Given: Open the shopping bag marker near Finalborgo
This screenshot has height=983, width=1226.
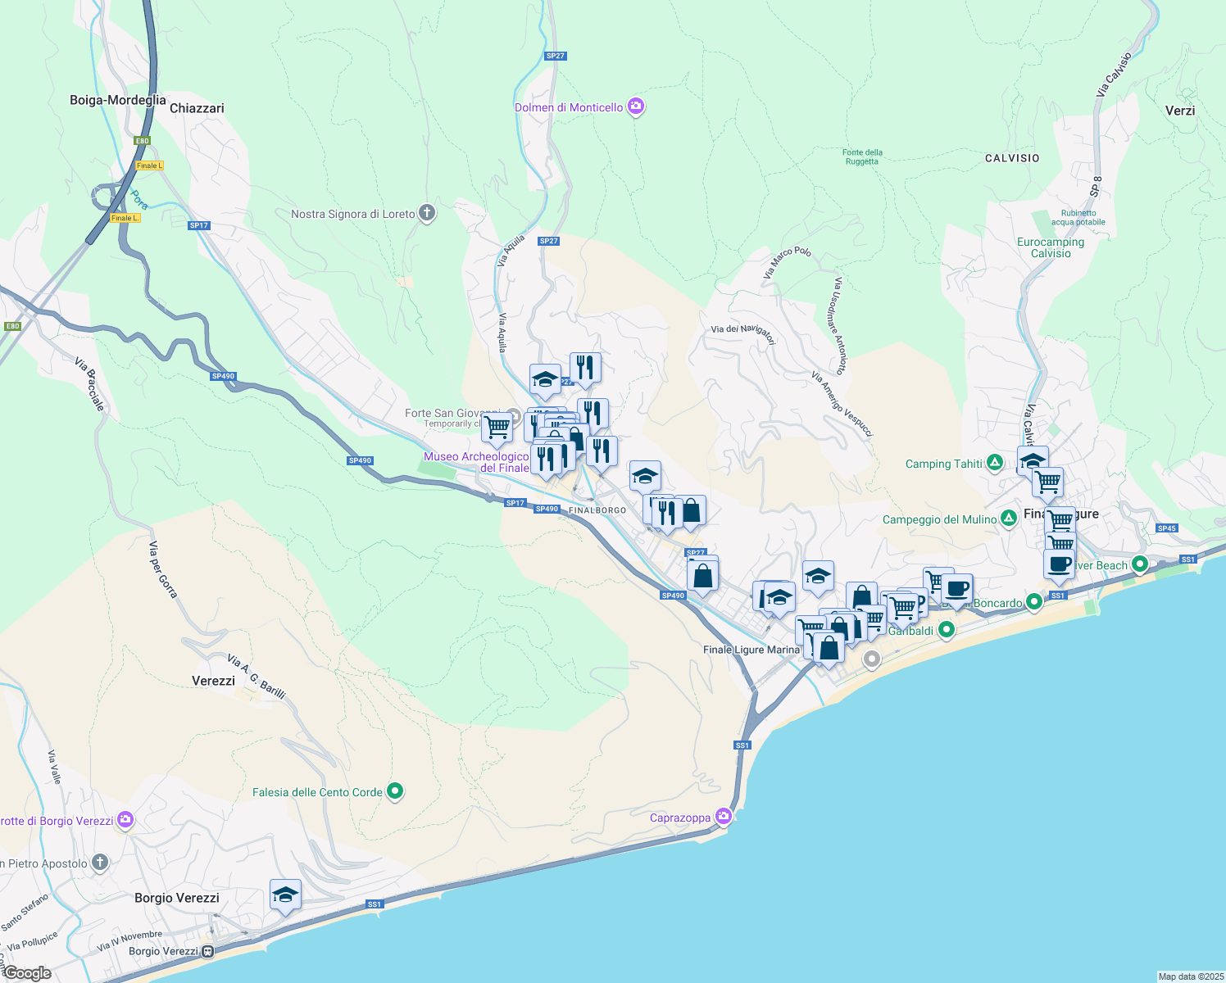Looking at the screenshot, I should click(x=690, y=511).
